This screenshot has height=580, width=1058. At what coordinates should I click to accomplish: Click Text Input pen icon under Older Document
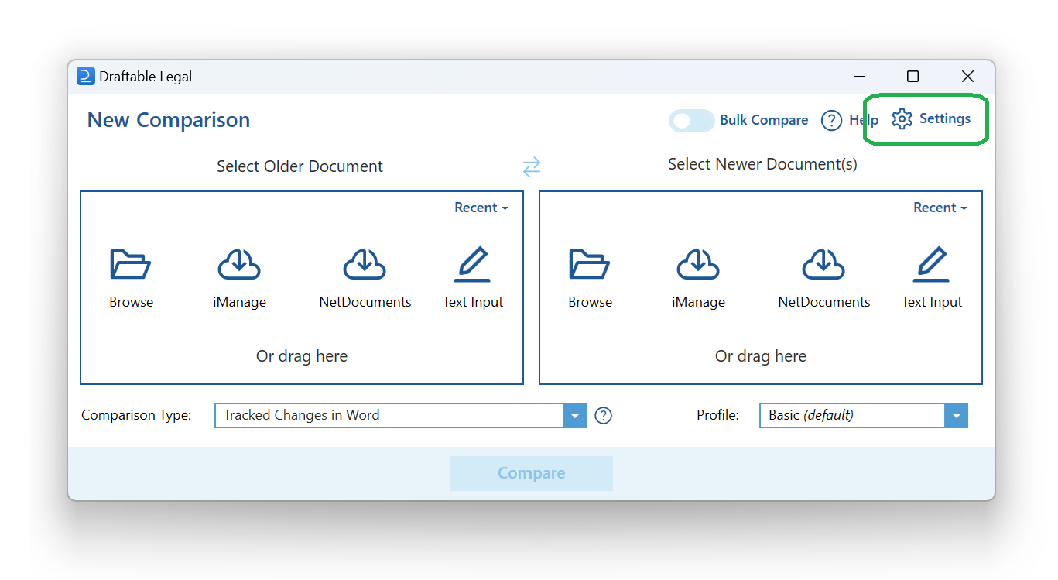pos(472,264)
